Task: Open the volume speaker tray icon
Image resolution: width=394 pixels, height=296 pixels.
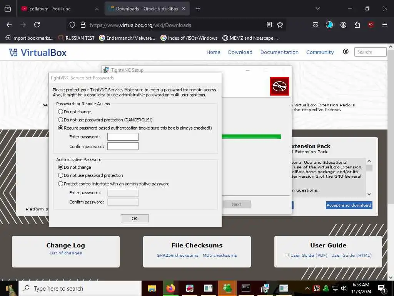Action: coord(344,288)
